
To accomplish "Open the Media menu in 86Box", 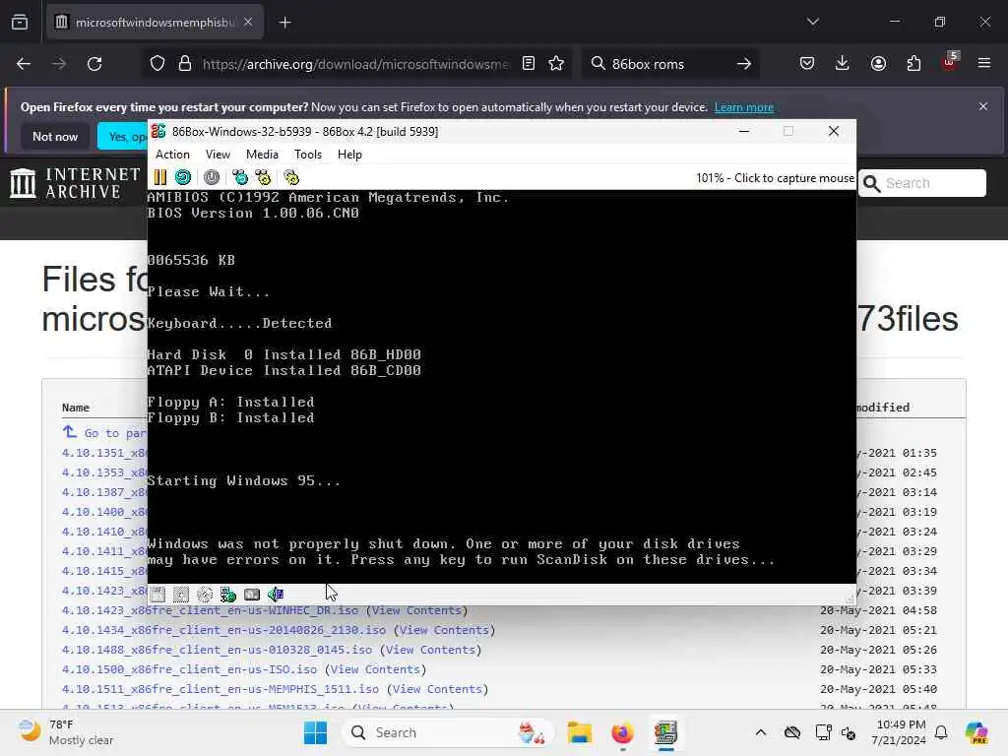I will point(262,155).
